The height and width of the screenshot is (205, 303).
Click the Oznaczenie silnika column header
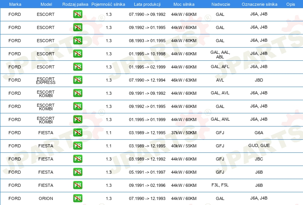point(260,4)
